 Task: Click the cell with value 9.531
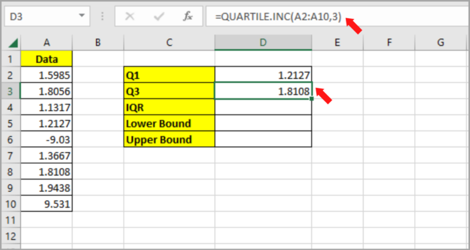tap(46, 204)
